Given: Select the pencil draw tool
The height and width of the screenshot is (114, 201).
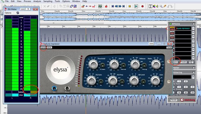Looking at the screenshot, I should point(165,6).
